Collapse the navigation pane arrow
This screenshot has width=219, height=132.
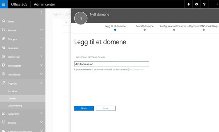tap(41, 12)
